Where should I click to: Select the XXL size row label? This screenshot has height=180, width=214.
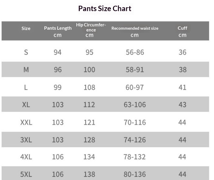[26, 122]
